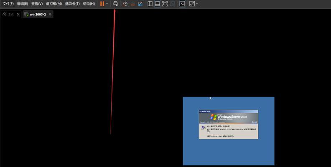Click the locked computer dialog title bar
The image size is (331, 167).
229,111
